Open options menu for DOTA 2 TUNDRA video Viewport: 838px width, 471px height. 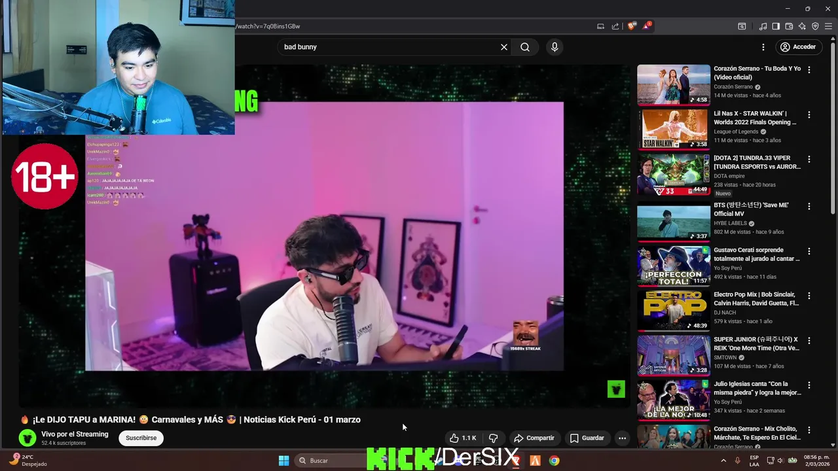point(809,159)
